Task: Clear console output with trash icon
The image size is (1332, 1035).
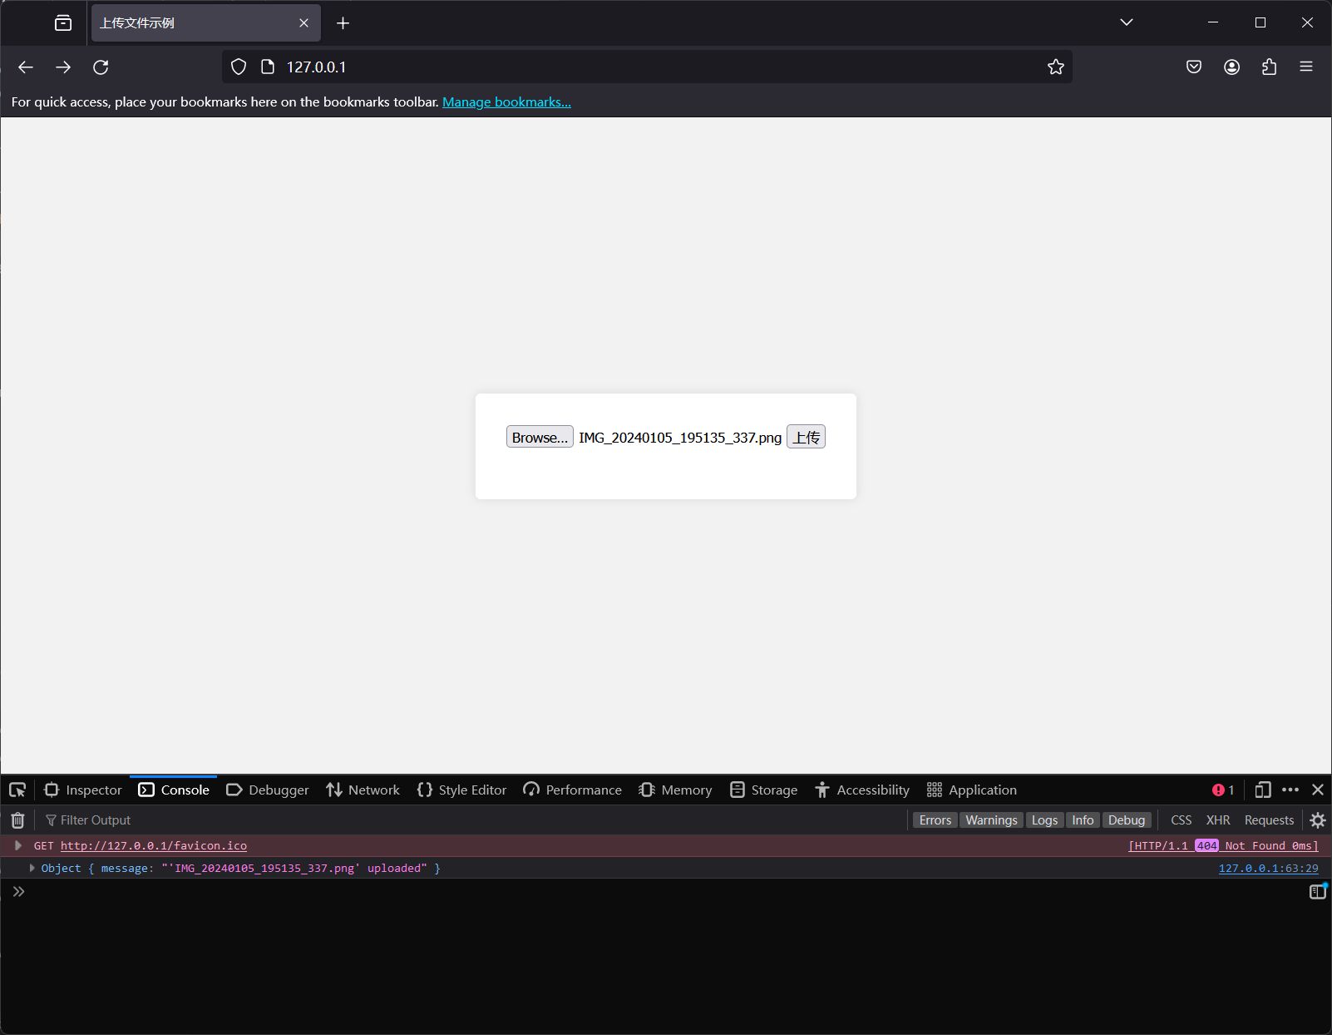Action: pyautogui.click(x=17, y=820)
